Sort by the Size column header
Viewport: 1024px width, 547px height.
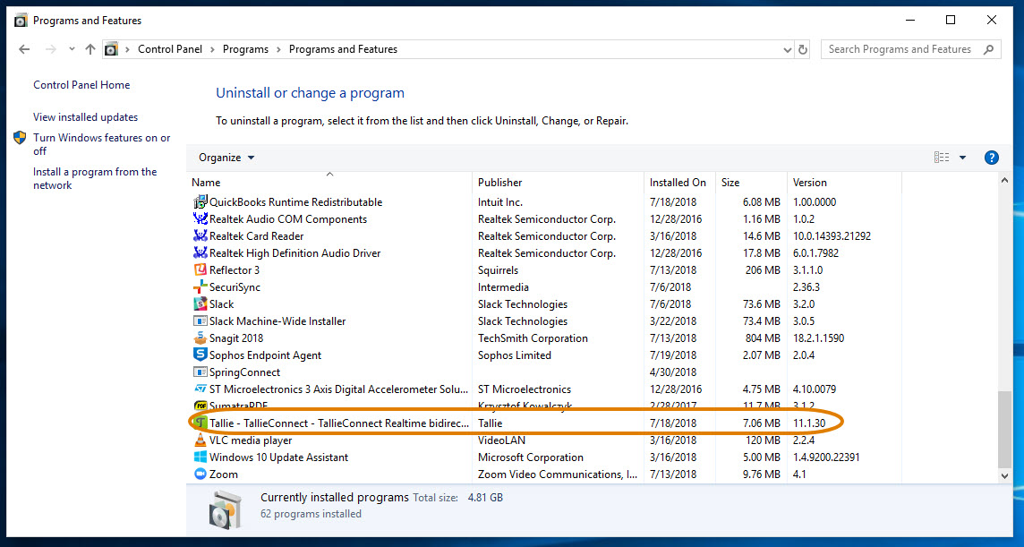tap(752, 183)
